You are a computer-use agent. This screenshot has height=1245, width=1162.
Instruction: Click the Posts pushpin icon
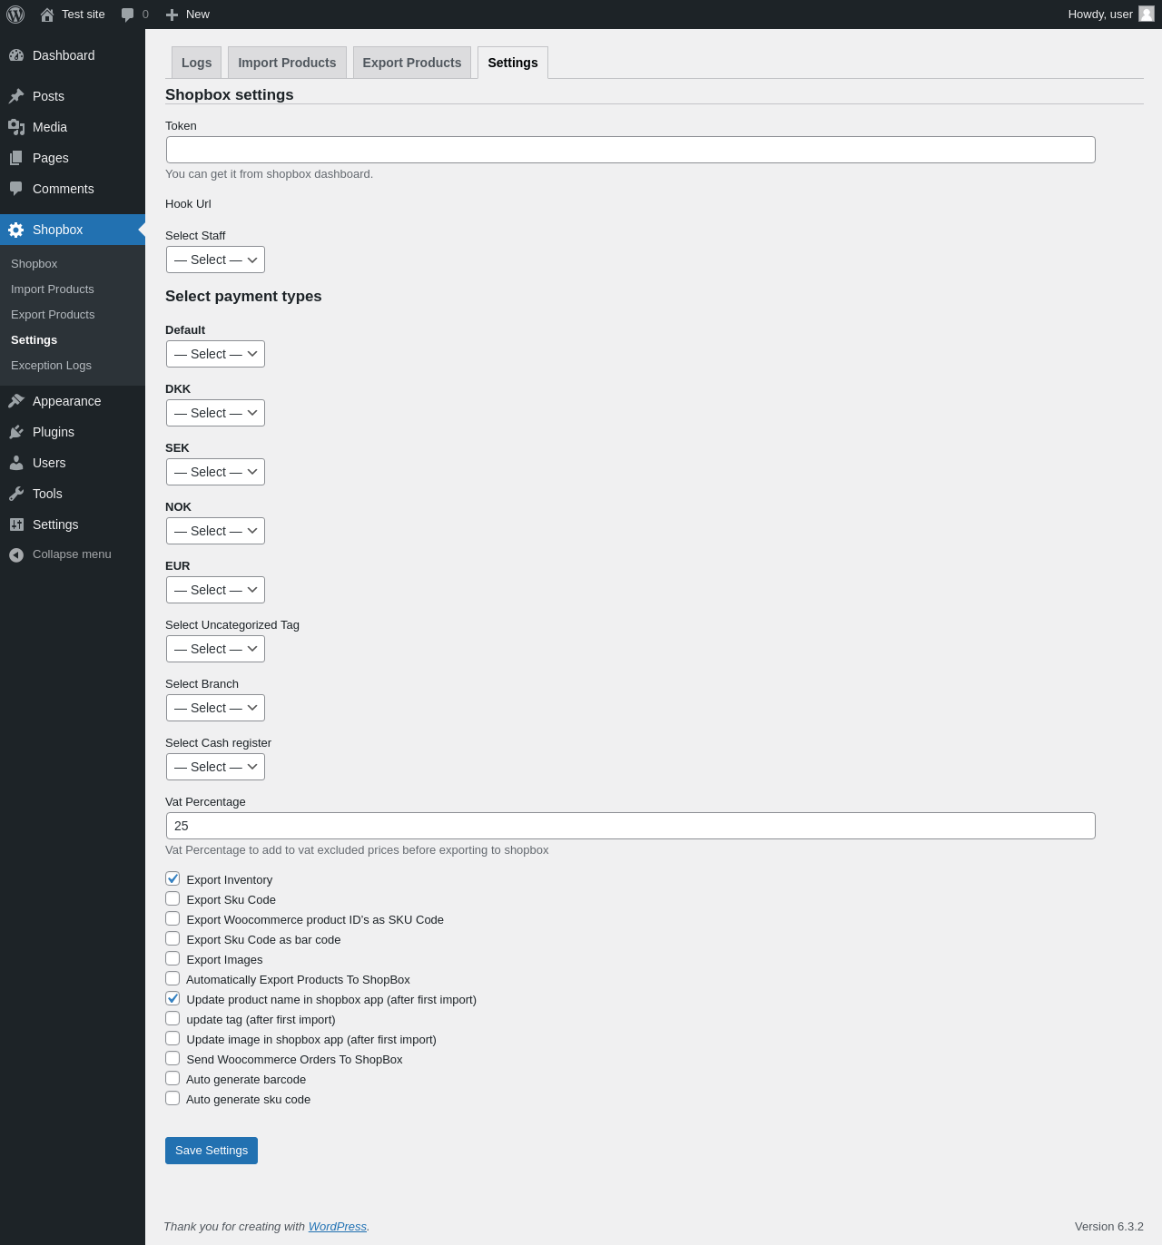16,96
